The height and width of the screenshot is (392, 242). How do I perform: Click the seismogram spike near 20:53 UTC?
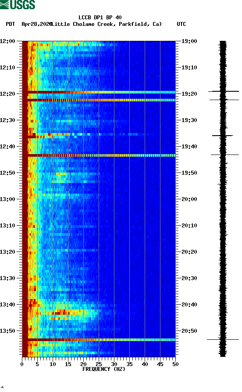coord(223,339)
